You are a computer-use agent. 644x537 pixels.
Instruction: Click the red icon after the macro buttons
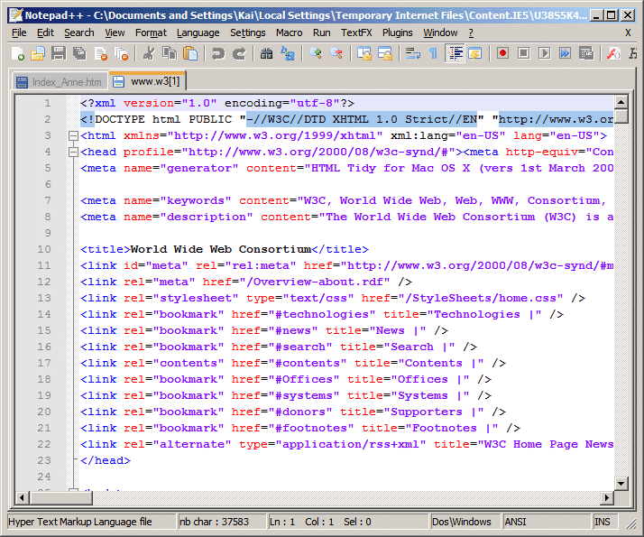tap(613, 53)
